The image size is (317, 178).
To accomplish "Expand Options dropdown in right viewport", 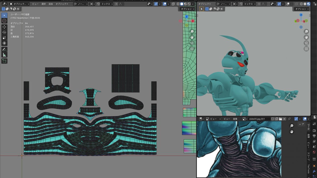I will 302,9.
